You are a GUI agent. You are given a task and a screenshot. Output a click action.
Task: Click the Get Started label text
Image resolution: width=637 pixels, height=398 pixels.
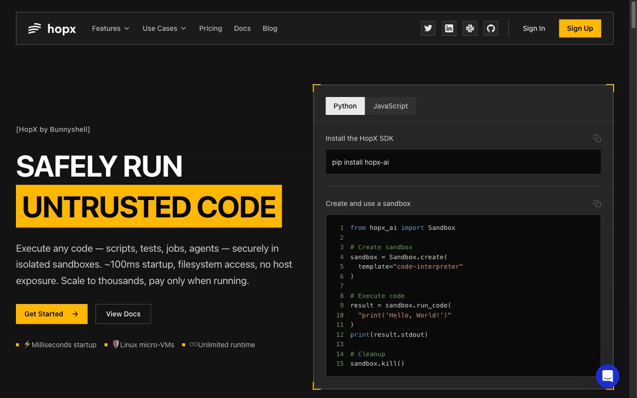pos(44,314)
